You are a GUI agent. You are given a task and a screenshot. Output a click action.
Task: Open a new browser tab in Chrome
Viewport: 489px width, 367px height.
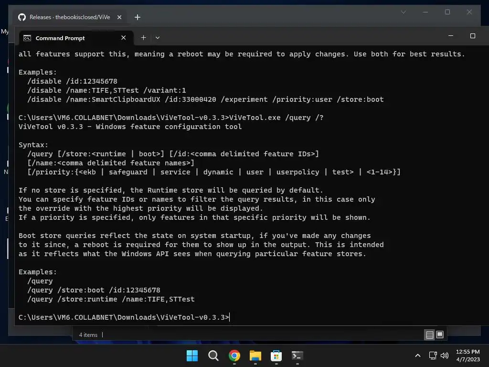pos(138,17)
